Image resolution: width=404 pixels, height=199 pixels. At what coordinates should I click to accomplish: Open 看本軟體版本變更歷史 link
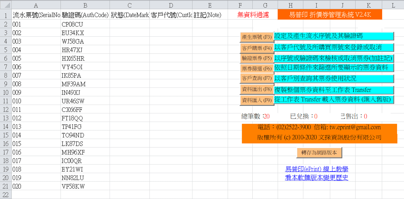click(316, 178)
